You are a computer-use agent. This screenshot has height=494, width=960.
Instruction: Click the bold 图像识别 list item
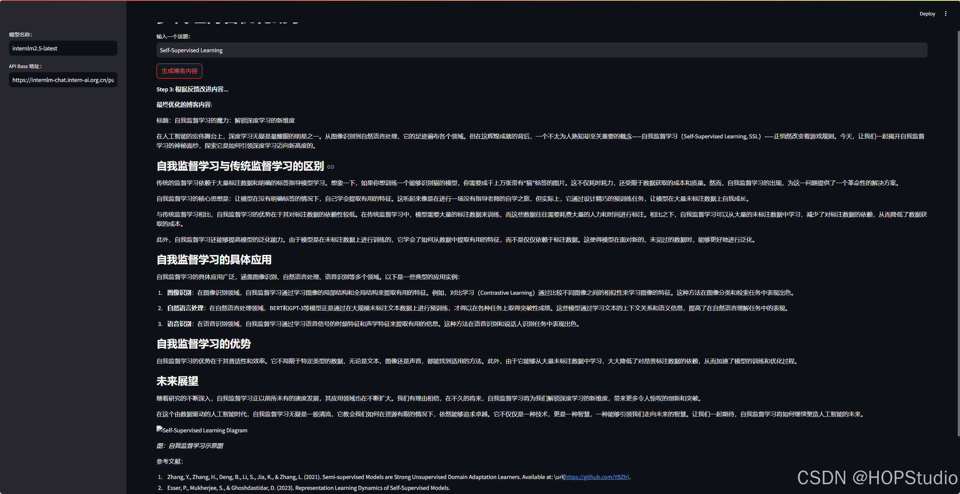[179, 292]
